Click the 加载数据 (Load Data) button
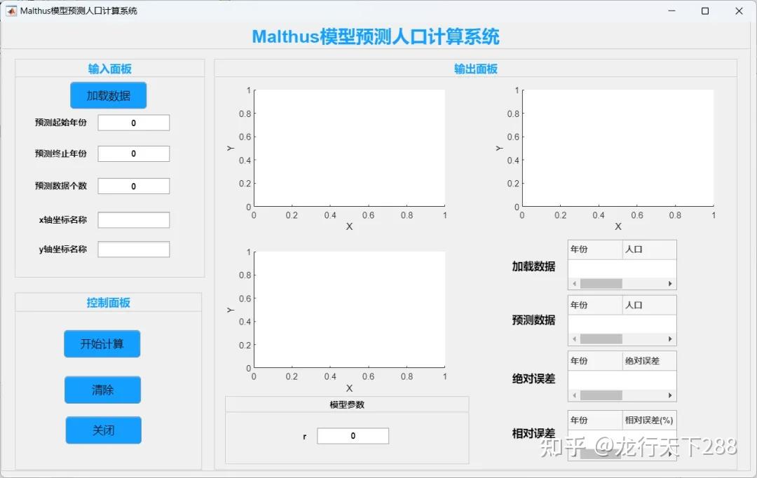The height and width of the screenshot is (478, 757). (108, 95)
